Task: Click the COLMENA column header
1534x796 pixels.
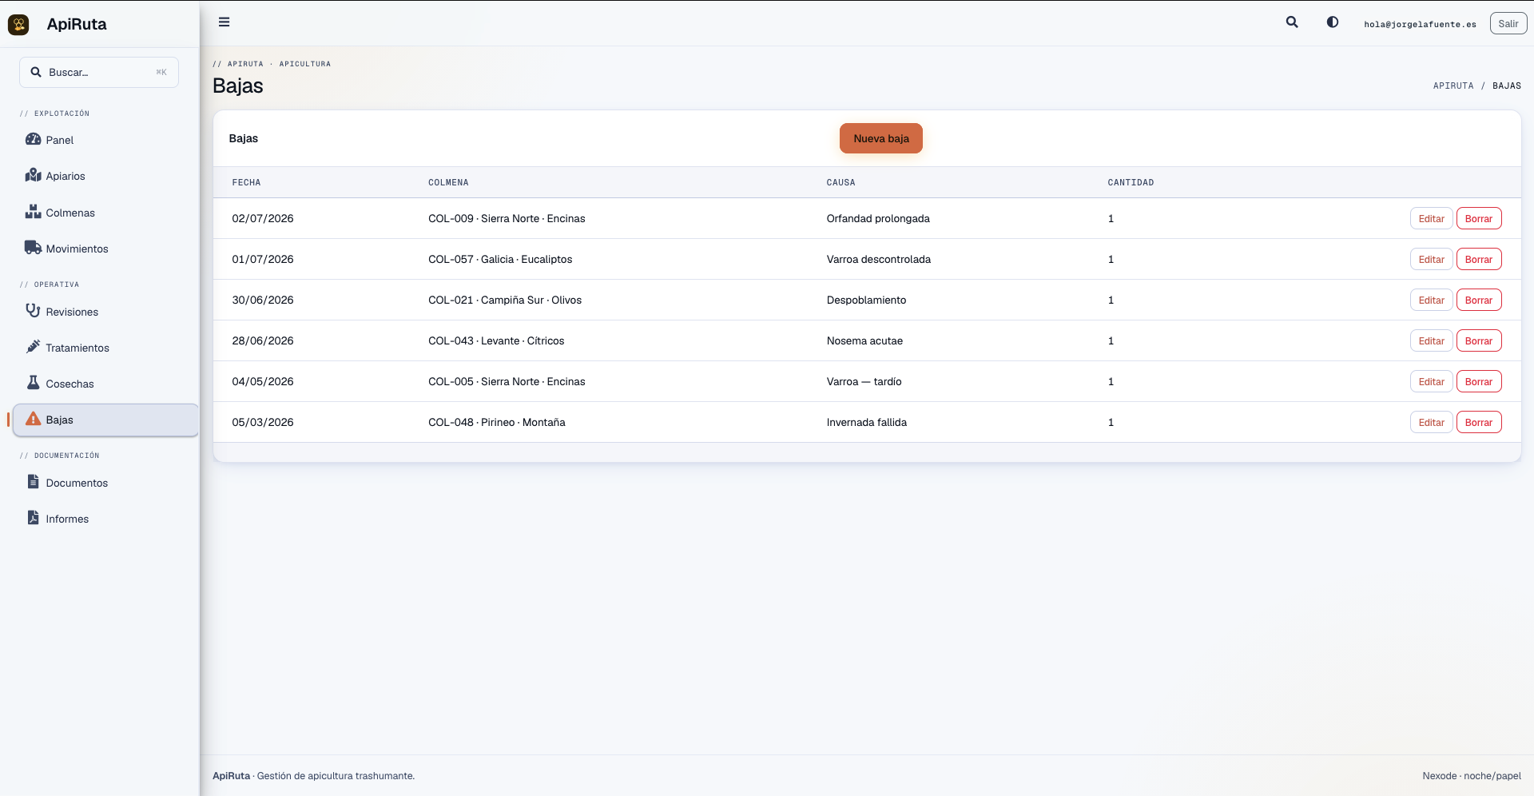Action: click(448, 182)
